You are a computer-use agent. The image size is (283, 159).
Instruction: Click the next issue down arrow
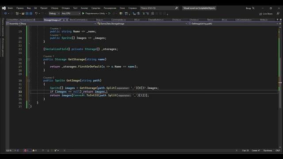coord(48,150)
